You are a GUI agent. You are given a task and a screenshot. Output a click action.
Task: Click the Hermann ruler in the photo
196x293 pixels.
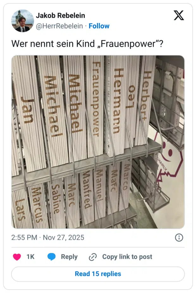click(x=117, y=101)
